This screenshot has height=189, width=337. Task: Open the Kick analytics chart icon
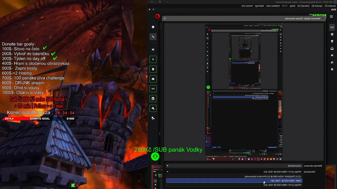tap(332, 34)
